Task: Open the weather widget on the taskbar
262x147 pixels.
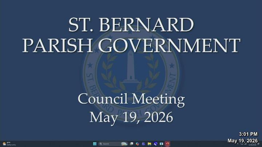Action: point(9,144)
